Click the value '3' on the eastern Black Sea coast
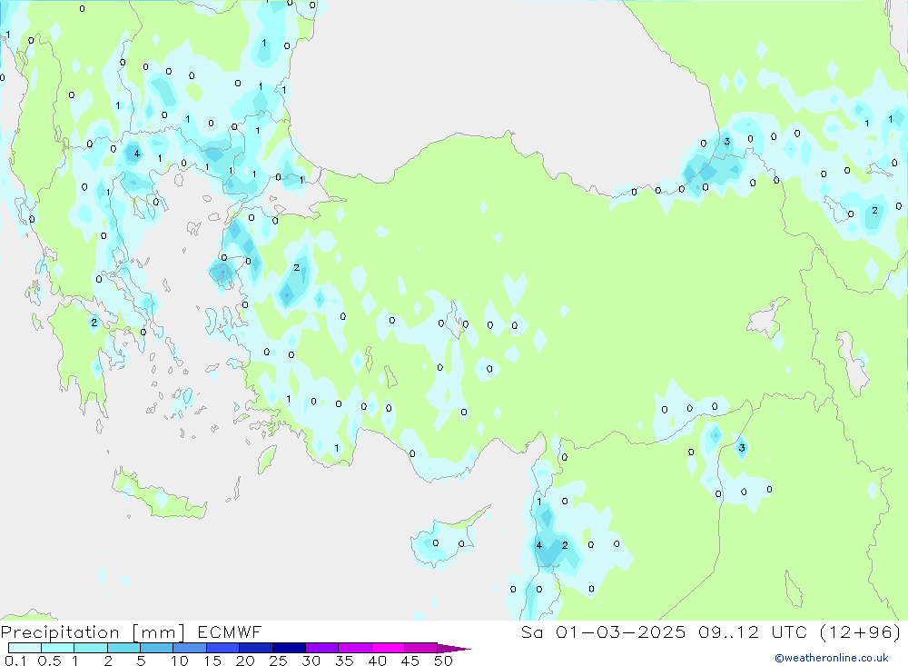Screen dimensions: 908x666 point(726,142)
